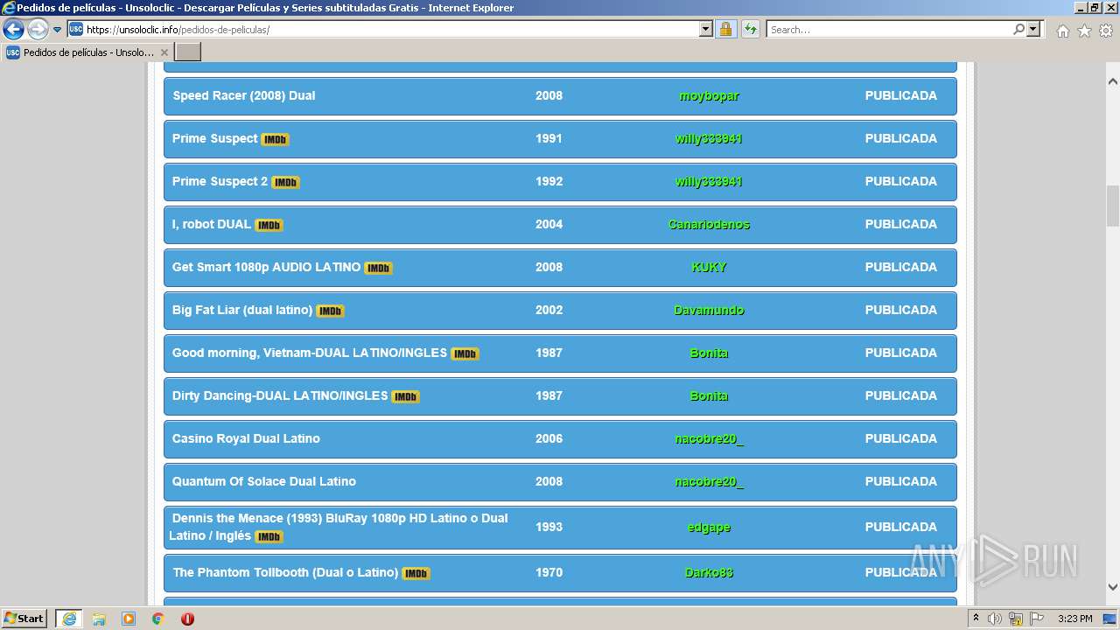
Task: Click username nacobre20_ in Casino Royal row
Action: point(709,439)
